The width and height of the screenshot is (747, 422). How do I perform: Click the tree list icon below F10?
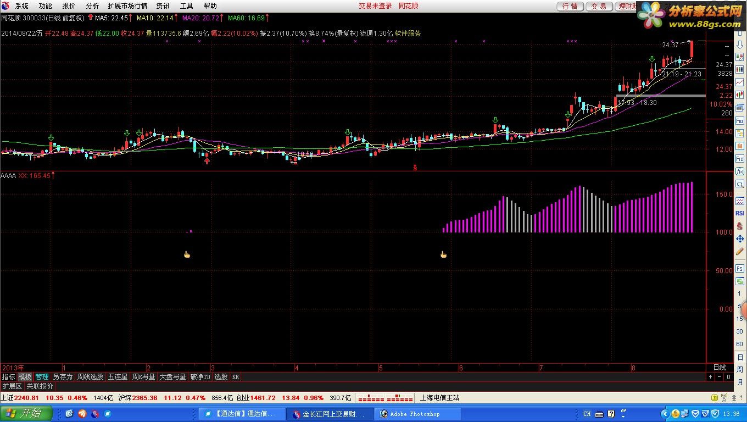click(740, 133)
